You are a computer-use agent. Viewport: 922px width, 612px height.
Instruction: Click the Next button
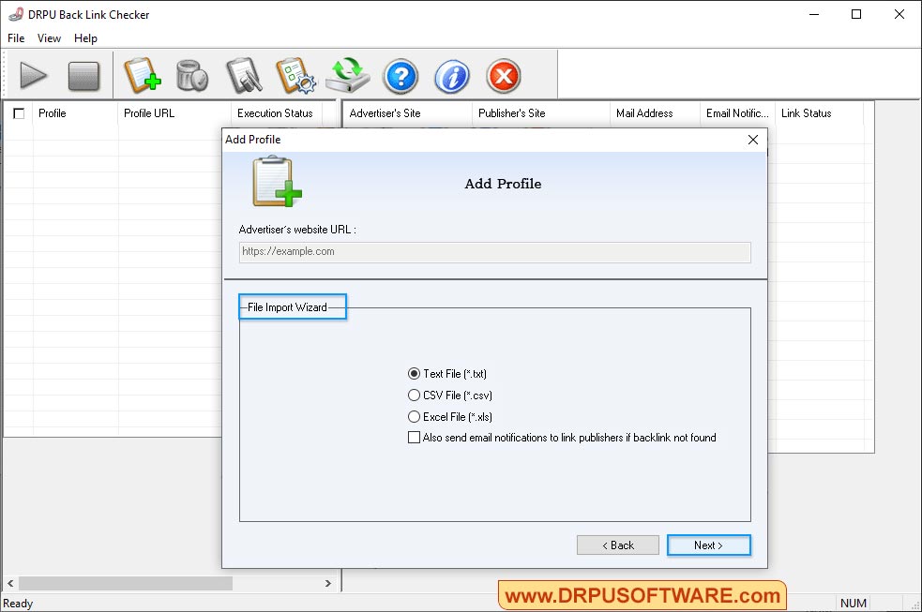(708, 545)
